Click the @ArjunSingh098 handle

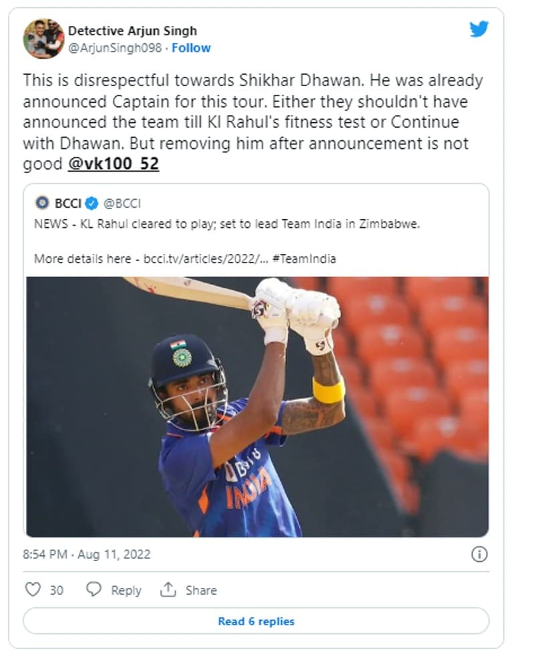(x=115, y=48)
